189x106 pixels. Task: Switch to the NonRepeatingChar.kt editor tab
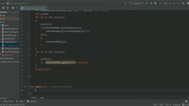tap(33, 8)
